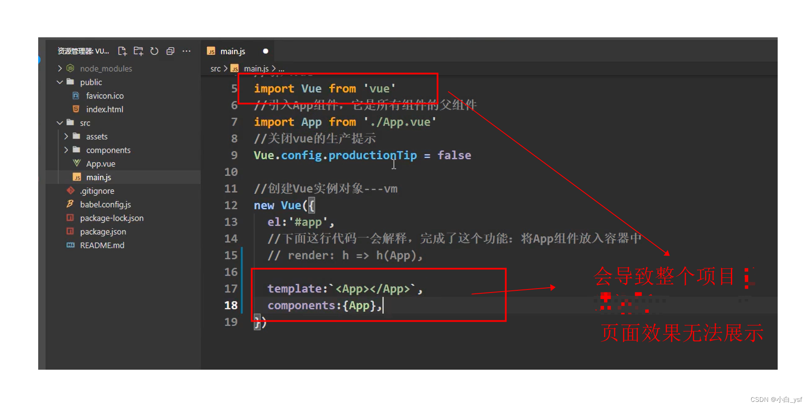Click the JS icon beside main.js in tree
The image size is (809, 407).
pos(77,177)
